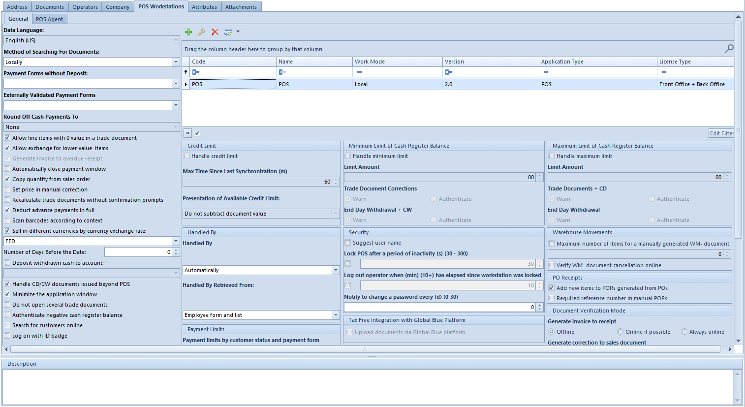Open the FED exchange rate dropdown

(x=176, y=241)
